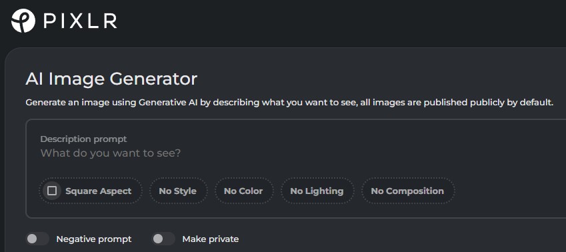Open the Square Aspect options
This screenshot has height=252, width=566.
point(91,191)
